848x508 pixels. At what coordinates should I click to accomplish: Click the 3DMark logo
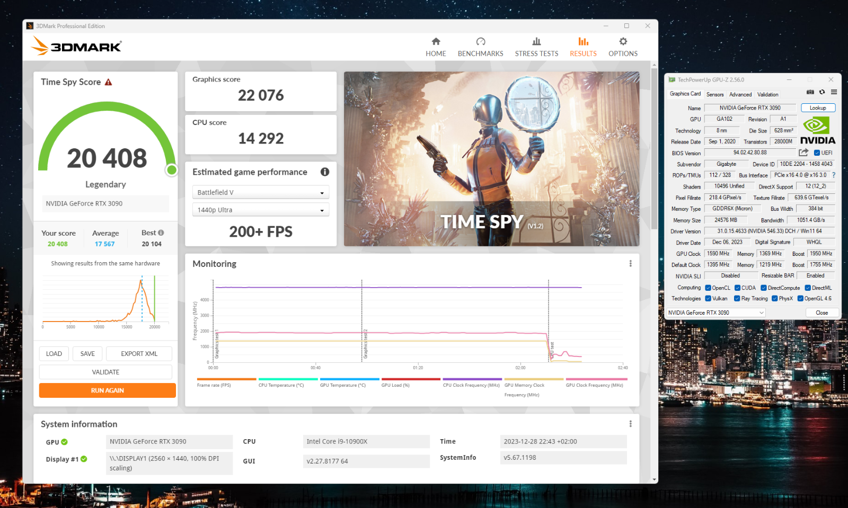click(77, 46)
